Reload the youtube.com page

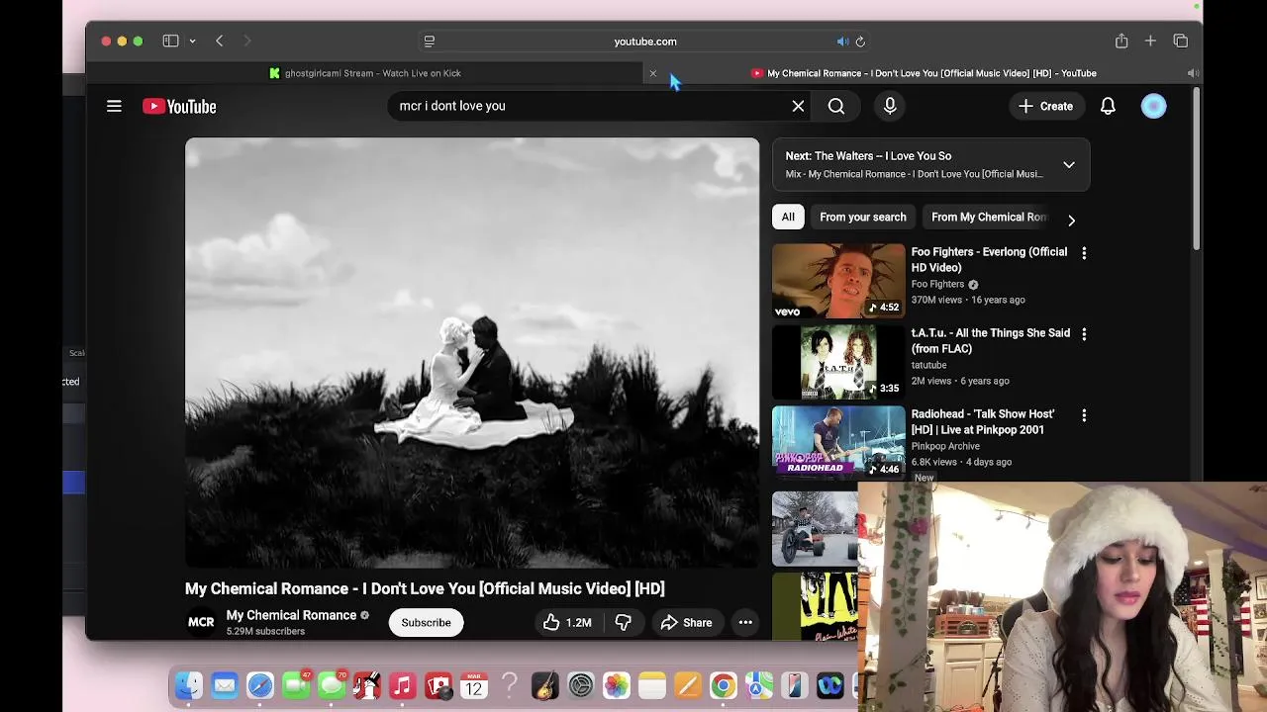[860, 42]
